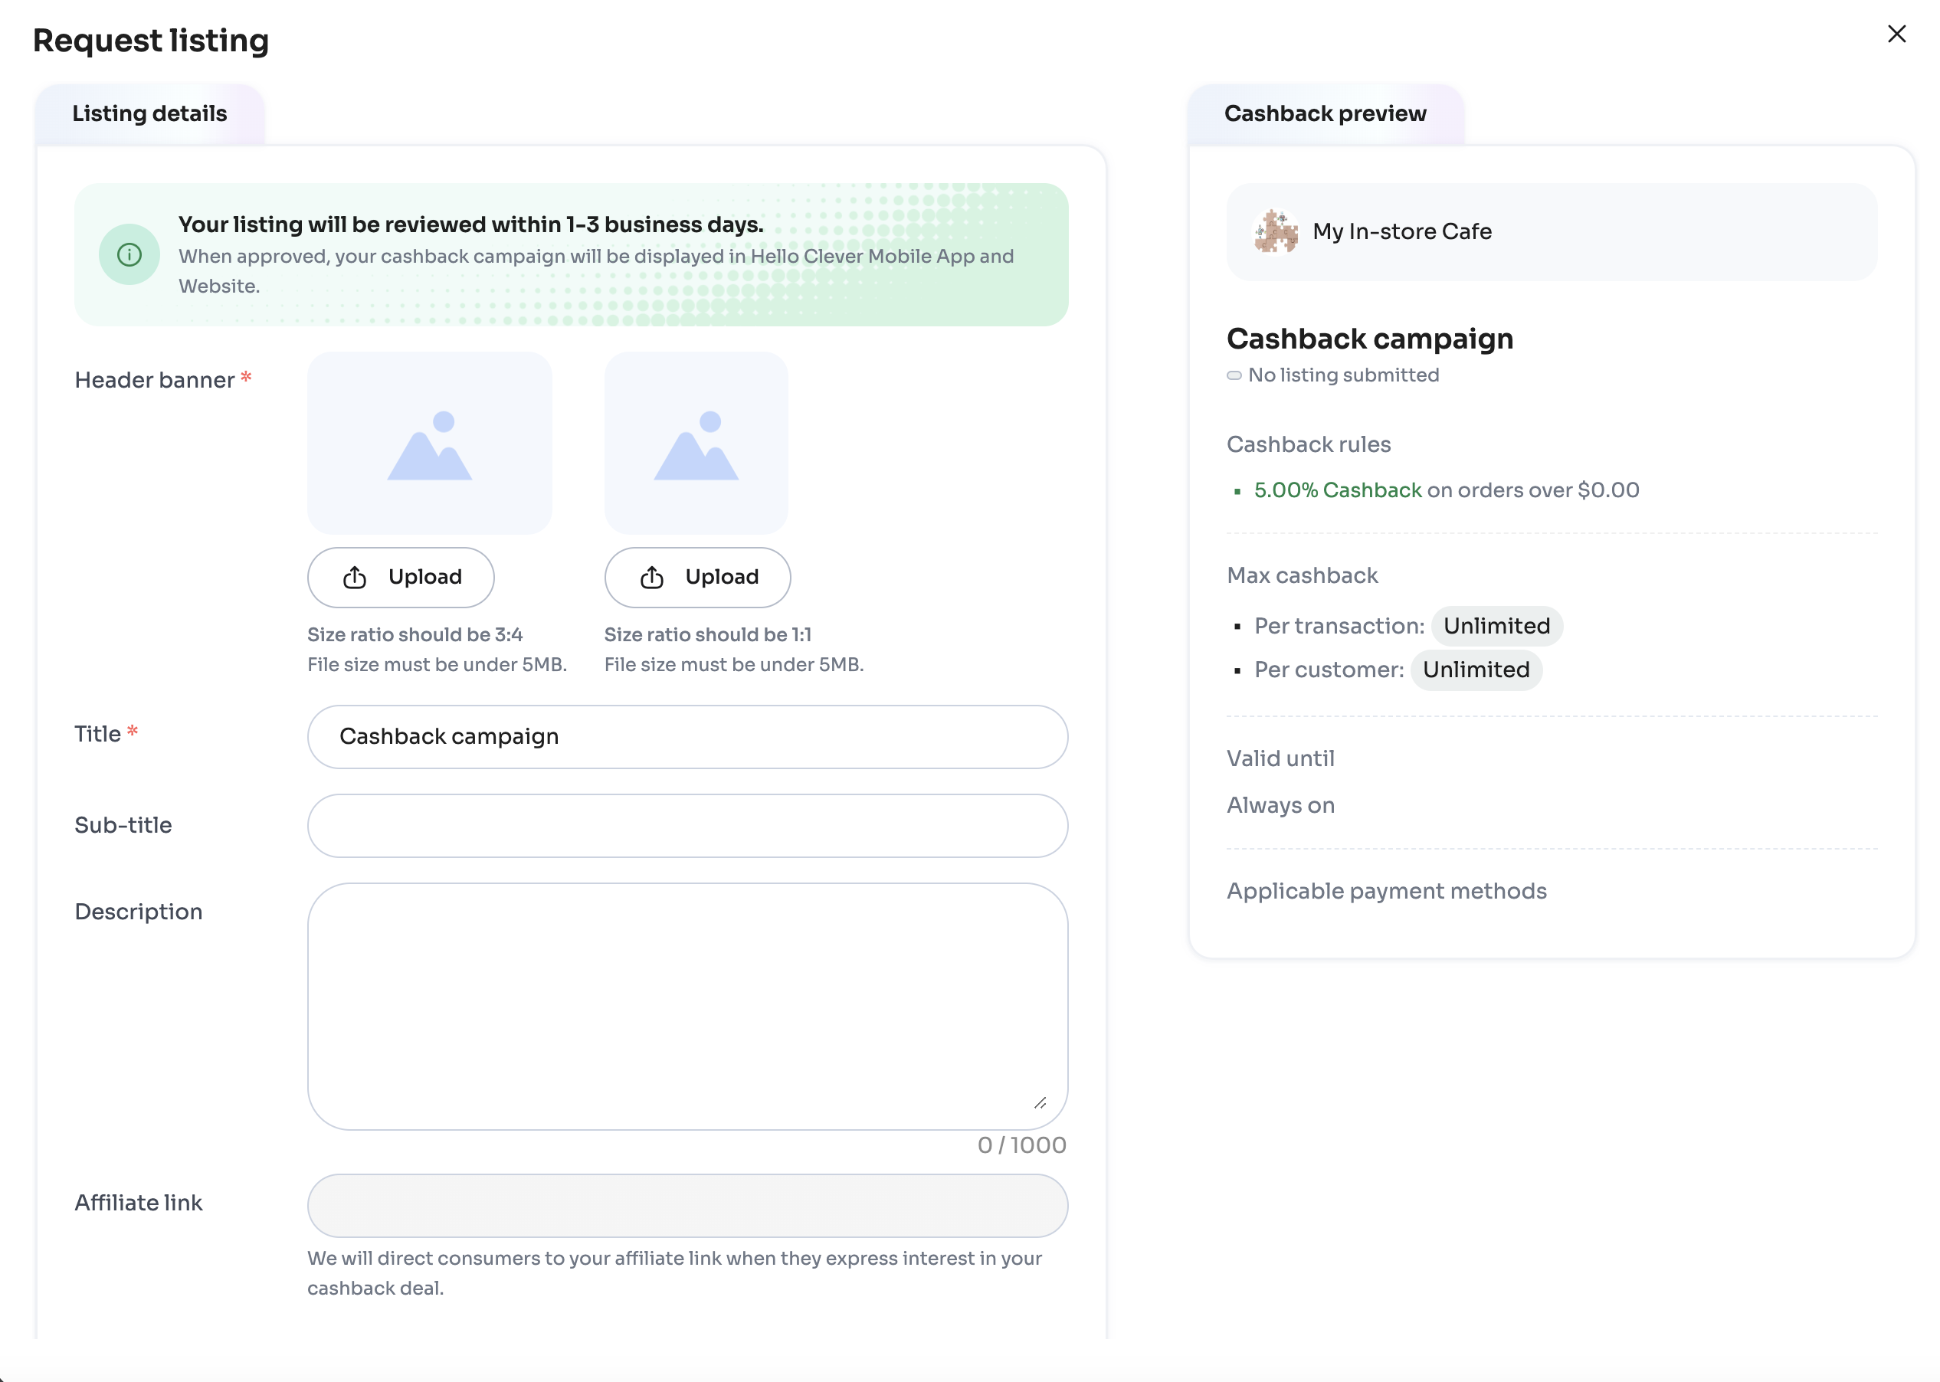Click upload arrow icon for 1:1 banner
Image resolution: width=1940 pixels, height=1382 pixels.
click(652, 578)
